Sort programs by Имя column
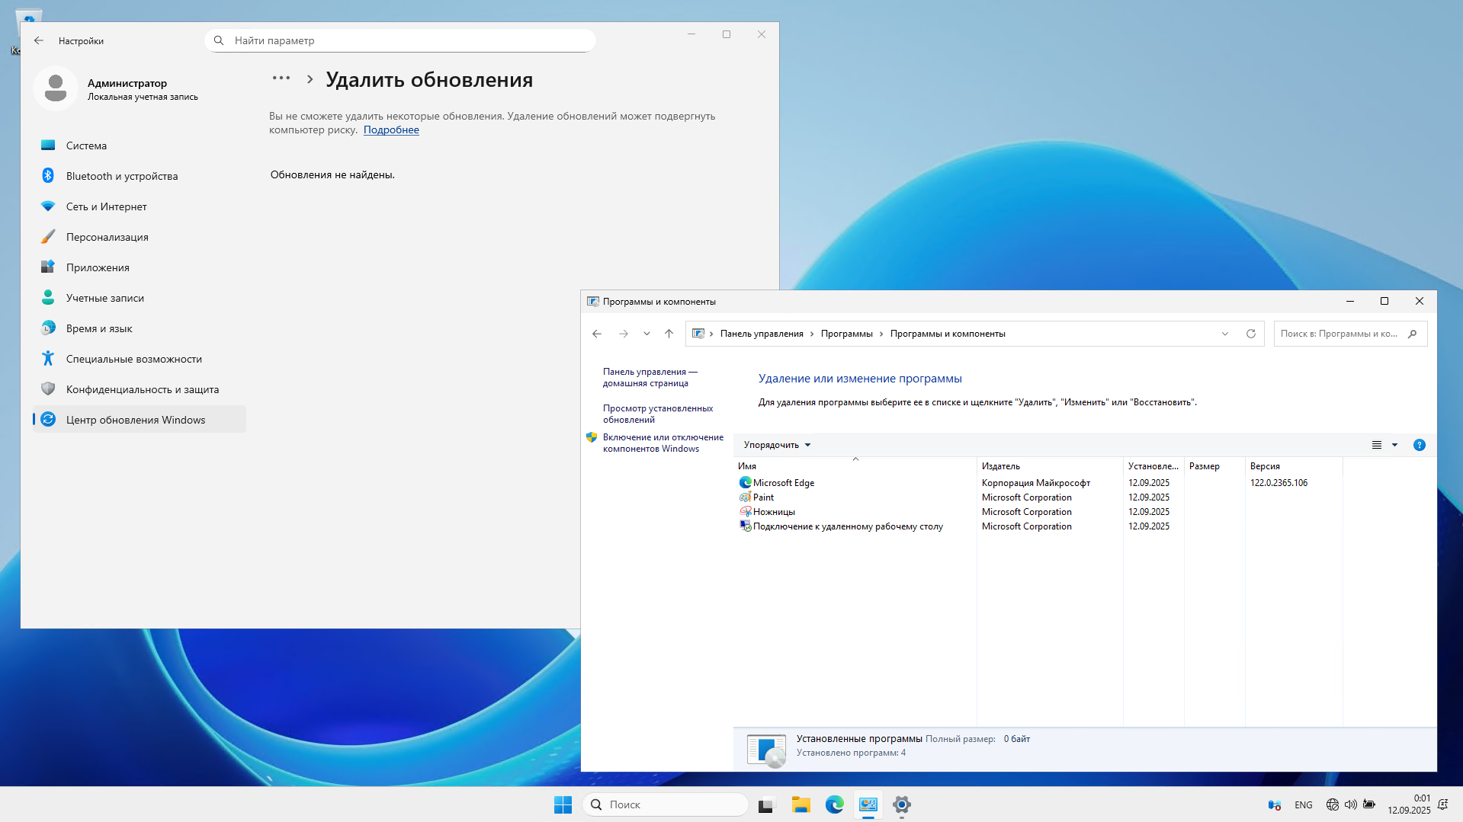The height and width of the screenshot is (822, 1463). click(855, 466)
